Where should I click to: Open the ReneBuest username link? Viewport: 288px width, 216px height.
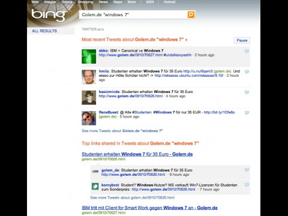pyautogui.click(x=109, y=112)
